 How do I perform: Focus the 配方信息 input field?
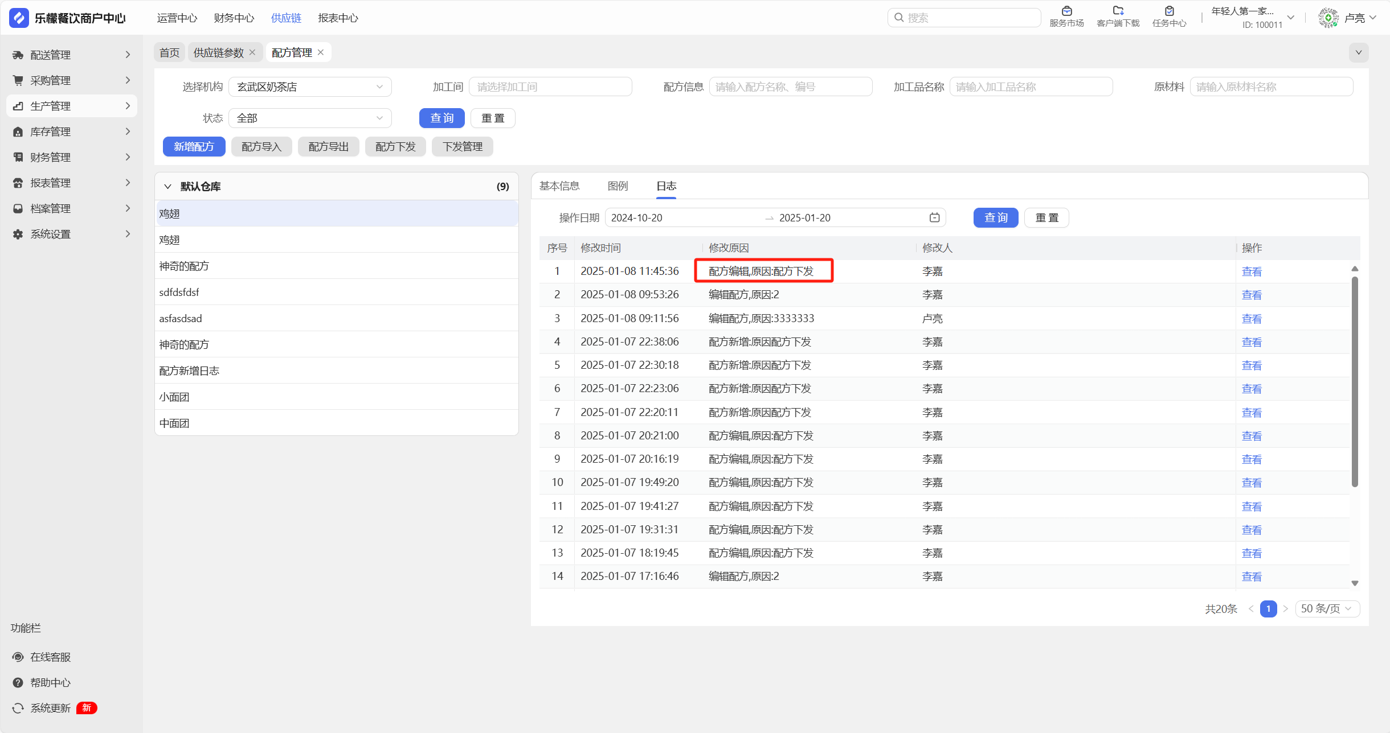pyautogui.click(x=790, y=87)
